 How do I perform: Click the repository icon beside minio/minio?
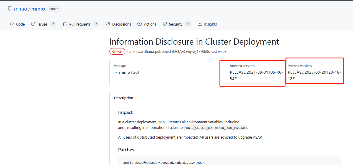pyautogui.click(x=10, y=9)
